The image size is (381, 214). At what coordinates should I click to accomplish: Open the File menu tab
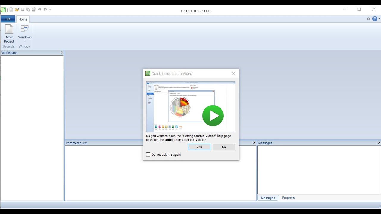pyautogui.click(x=8, y=19)
